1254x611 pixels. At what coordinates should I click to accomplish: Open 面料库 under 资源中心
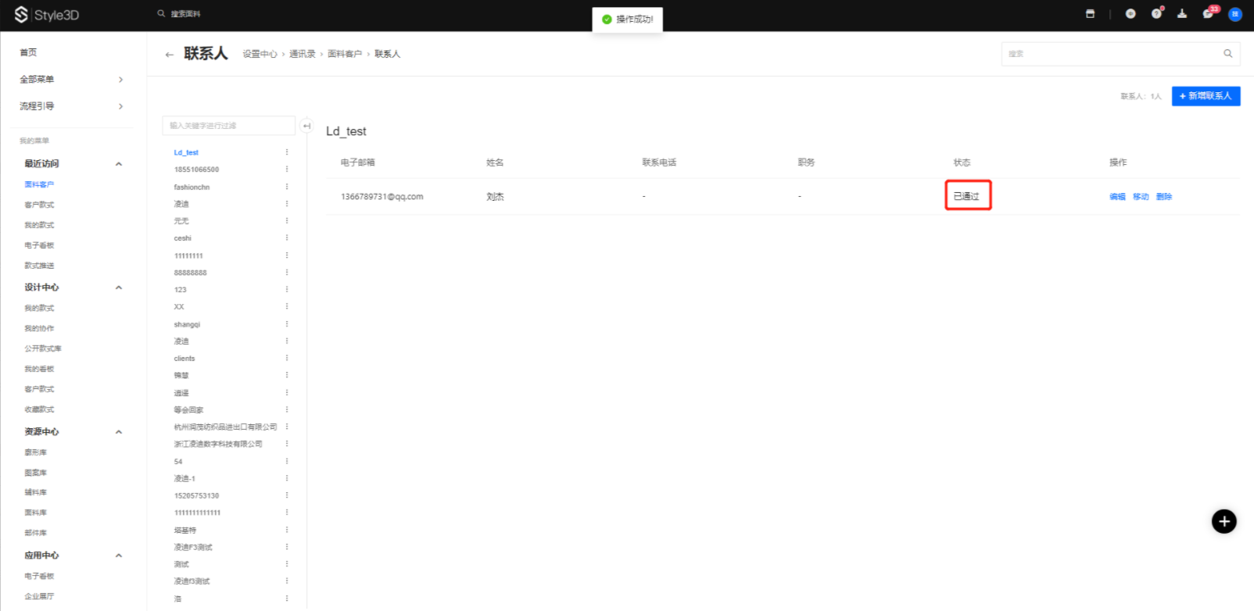point(35,513)
